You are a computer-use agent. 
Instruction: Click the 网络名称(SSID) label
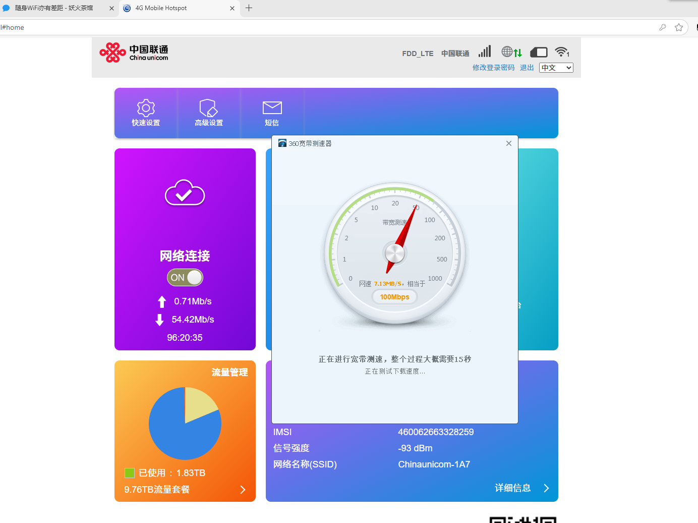click(305, 464)
